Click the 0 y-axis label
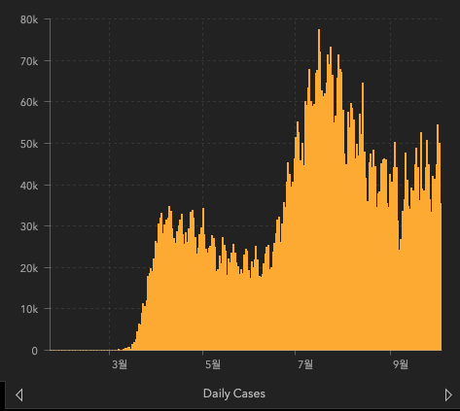 coord(35,351)
